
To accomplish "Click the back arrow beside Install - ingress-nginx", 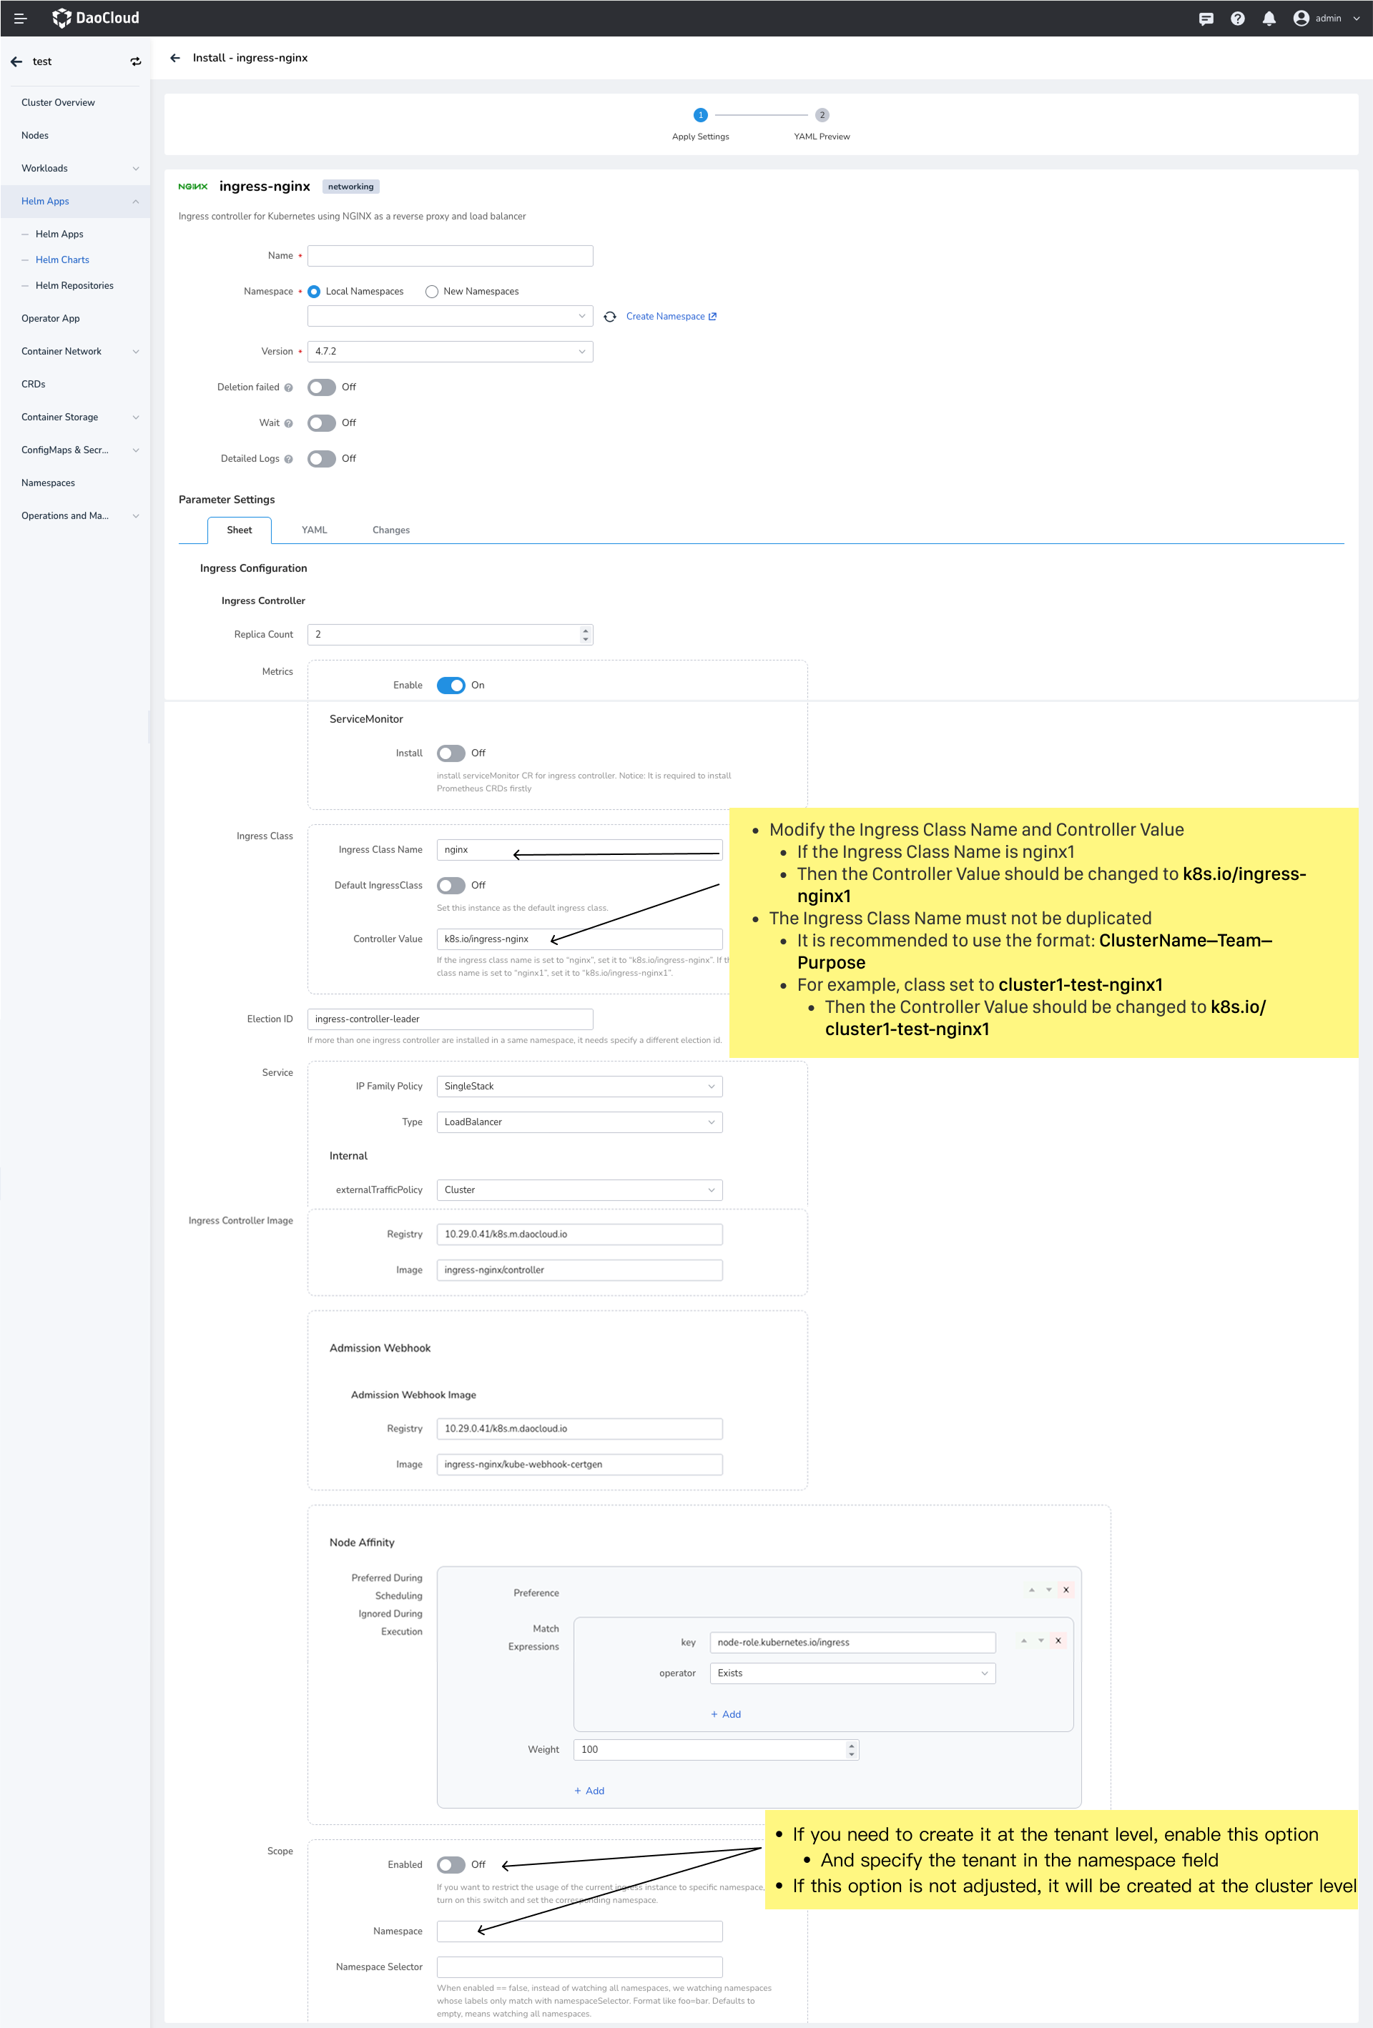I will tap(175, 59).
